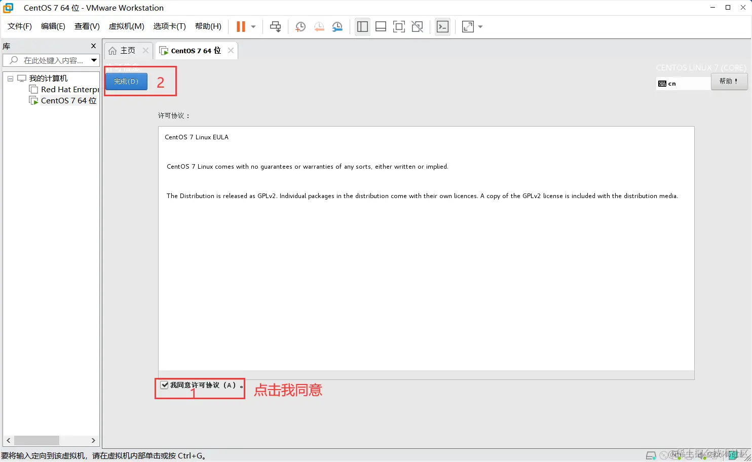Click the cn keyboard layout indicator
Screen dimensions: 752x462
[683, 84]
